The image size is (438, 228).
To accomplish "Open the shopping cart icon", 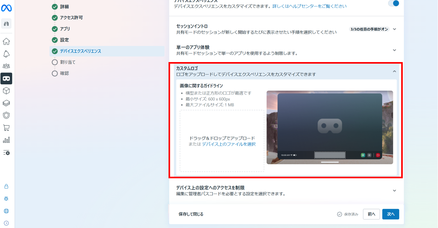I will click(6, 128).
